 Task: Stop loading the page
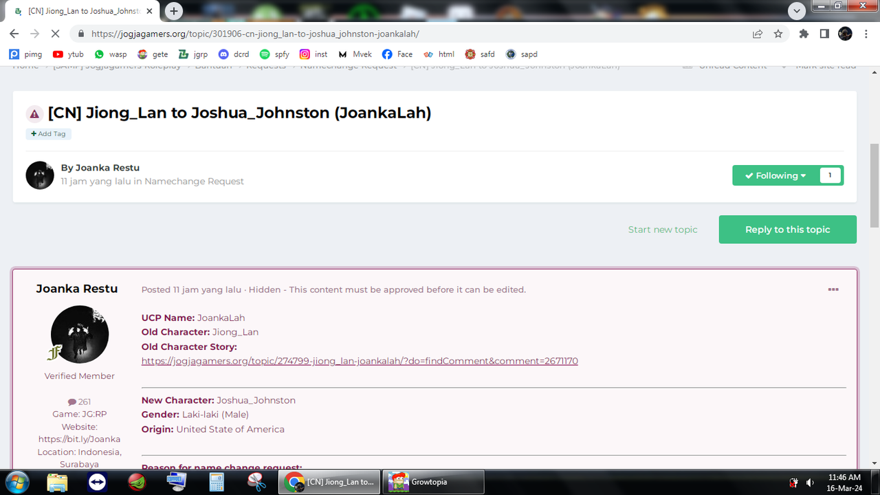(56, 34)
